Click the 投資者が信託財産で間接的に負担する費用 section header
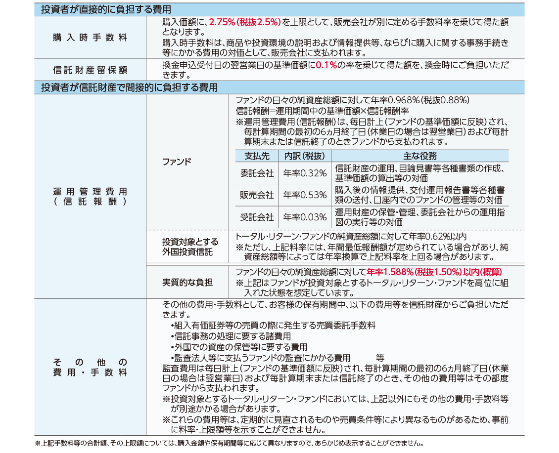559x453 pixels. pyautogui.click(x=129, y=88)
